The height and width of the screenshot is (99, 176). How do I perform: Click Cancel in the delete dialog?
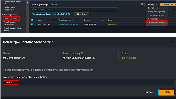(x=150, y=92)
